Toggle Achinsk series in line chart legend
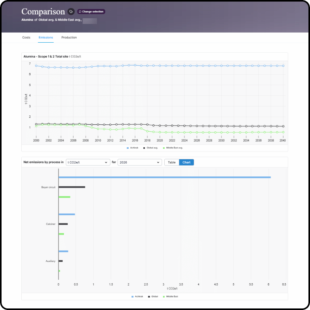310x310 pixels. point(133,148)
